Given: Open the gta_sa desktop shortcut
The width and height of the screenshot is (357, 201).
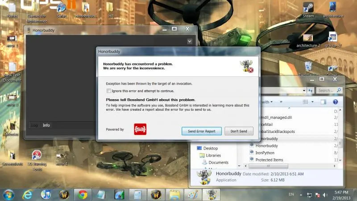Looking at the screenshot, I should 333,40.
